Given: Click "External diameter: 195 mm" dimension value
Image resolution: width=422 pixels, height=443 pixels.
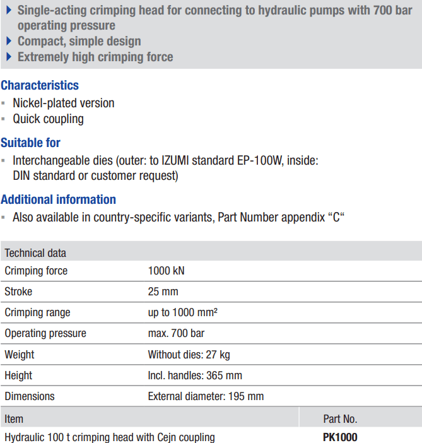Looking at the screenshot, I should pos(206,396).
